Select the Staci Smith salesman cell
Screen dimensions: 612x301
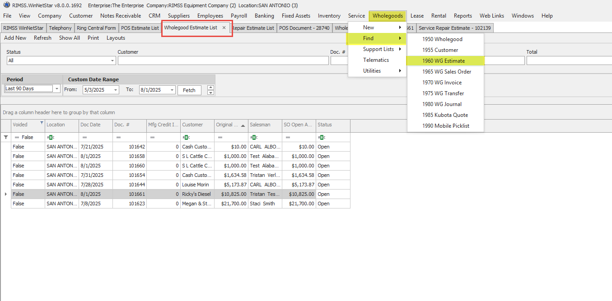pyautogui.click(x=265, y=204)
